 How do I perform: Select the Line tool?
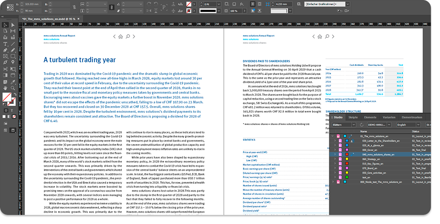[13, 44]
